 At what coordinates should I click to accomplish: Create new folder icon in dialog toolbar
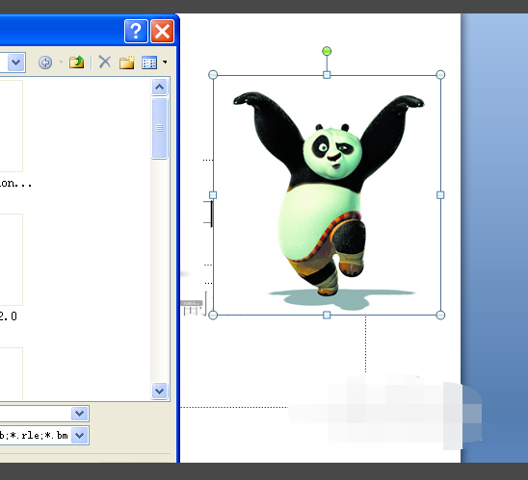(127, 63)
